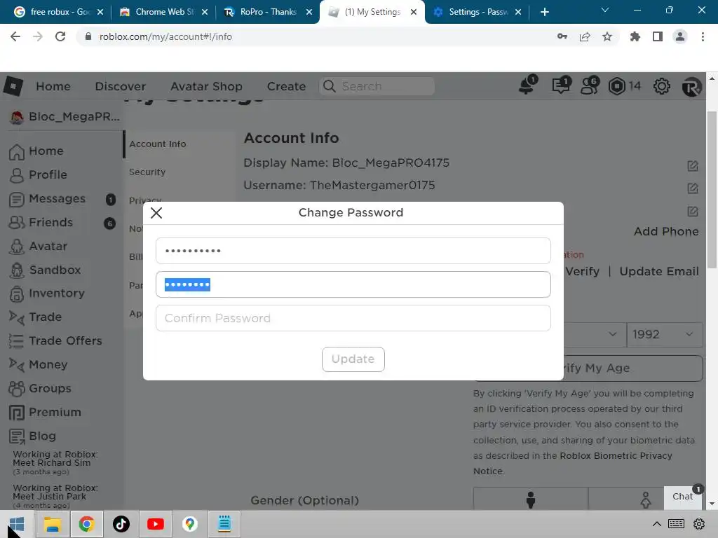Bookmark this page with the star icon
718x538 pixels.
(x=607, y=36)
